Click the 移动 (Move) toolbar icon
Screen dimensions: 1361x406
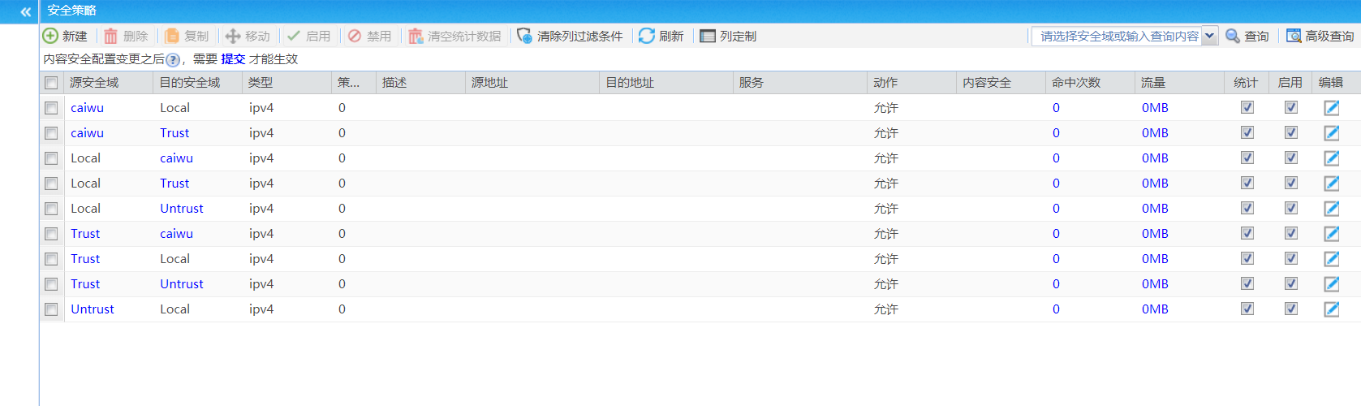[x=232, y=36]
